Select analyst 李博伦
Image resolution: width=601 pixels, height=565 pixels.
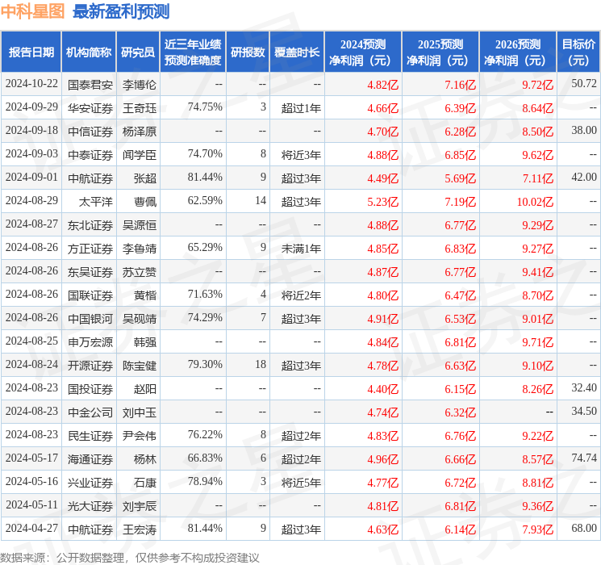139,85
